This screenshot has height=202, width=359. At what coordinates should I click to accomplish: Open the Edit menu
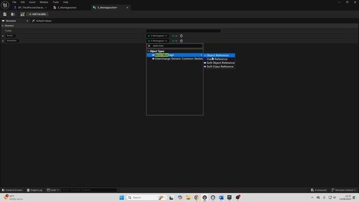coord(22,2)
